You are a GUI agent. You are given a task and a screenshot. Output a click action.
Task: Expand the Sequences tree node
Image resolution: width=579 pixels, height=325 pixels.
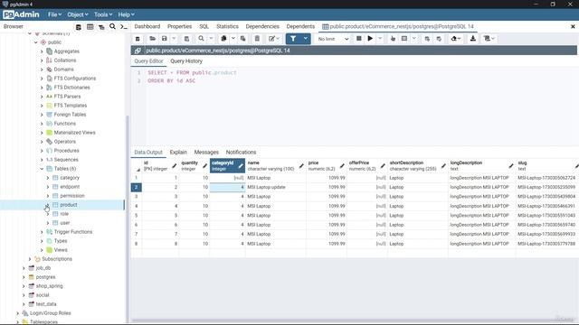click(x=42, y=160)
